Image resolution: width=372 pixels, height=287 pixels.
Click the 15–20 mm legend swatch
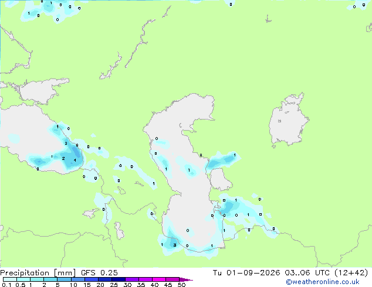click(92, 279)
